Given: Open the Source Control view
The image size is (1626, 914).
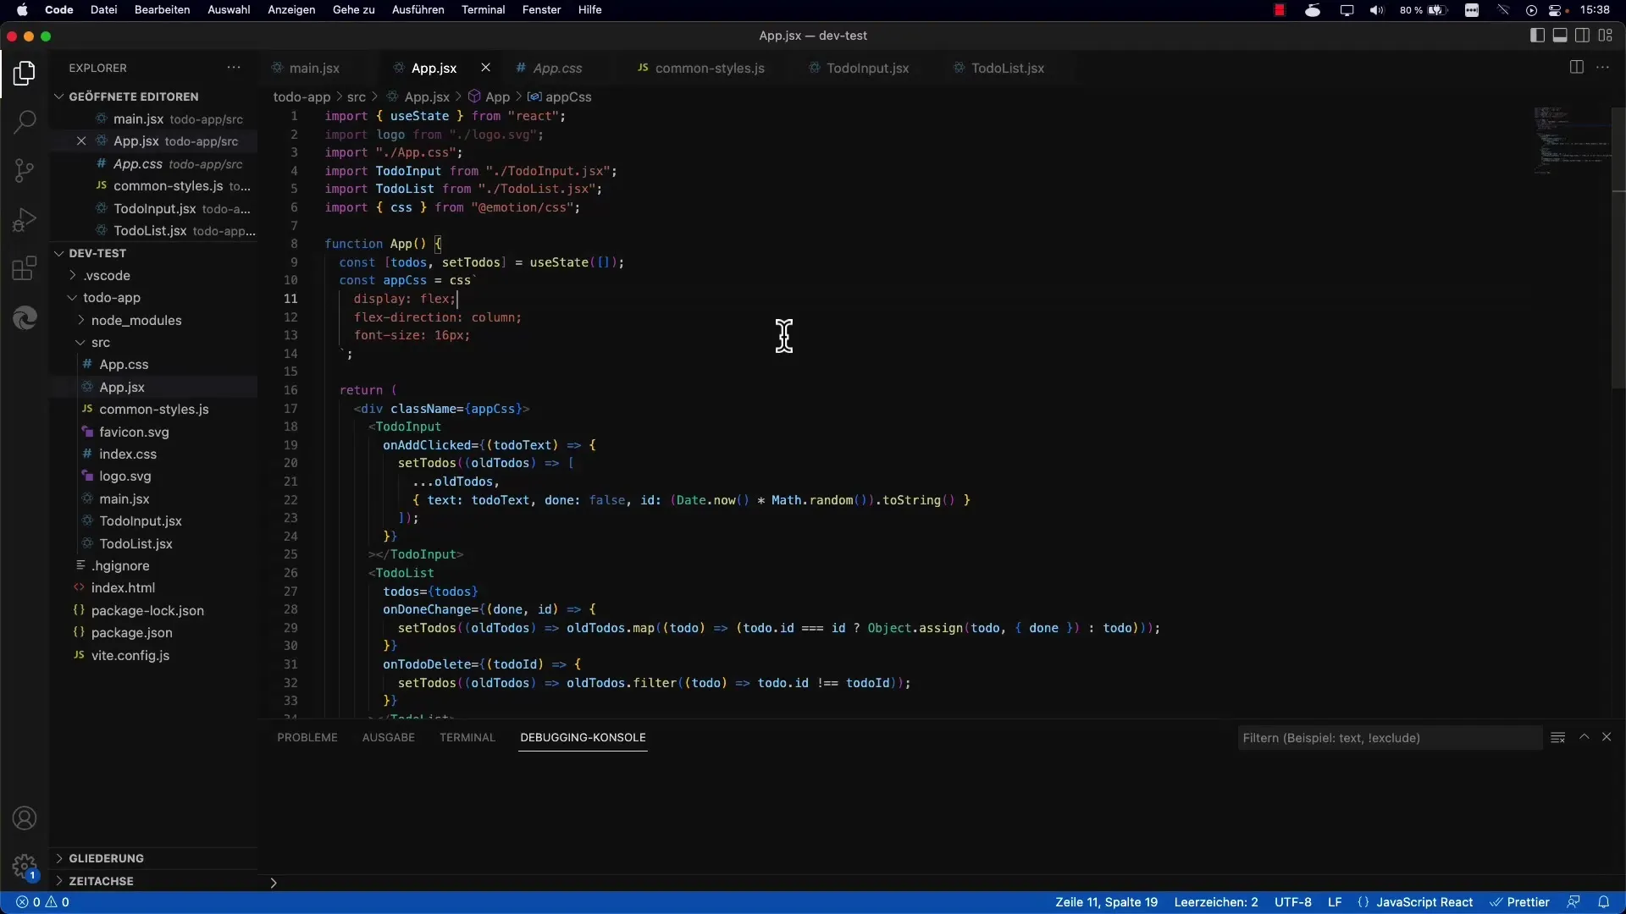Looking at the screenshot, I should (x=25, y=171).
